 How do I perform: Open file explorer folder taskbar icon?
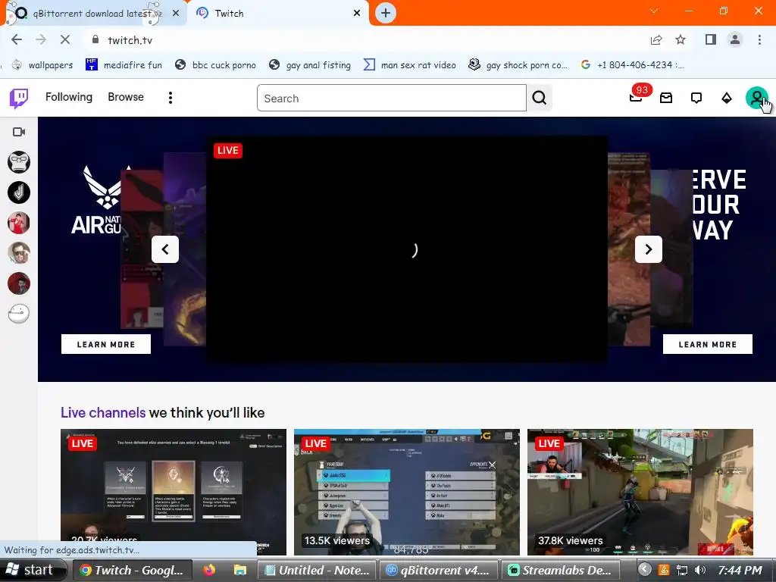(x=240, y=570)
